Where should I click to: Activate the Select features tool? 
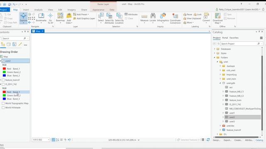pos(101,18)
